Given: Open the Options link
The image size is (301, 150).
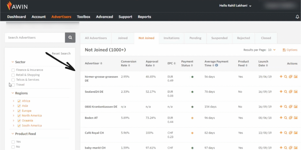Looking at the screenshot, I should click(x=290, y=50).
